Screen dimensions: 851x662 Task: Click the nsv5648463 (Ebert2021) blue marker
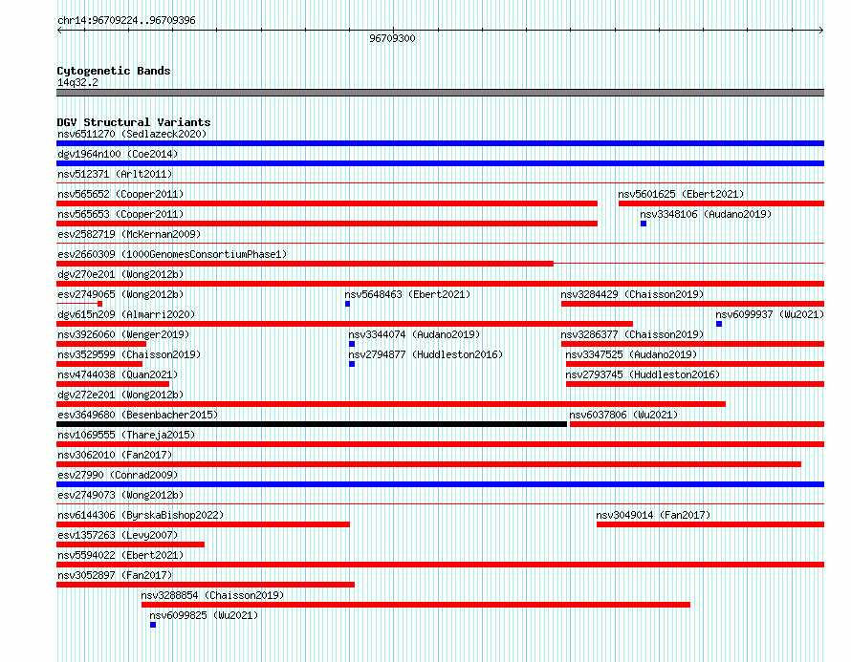click(x=347, y=304)
